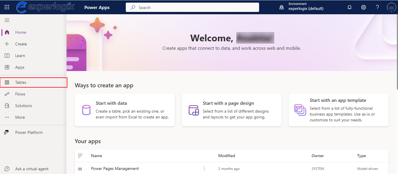
Task: Click the Flows icon in sidebar
Action: click(7, 94)
